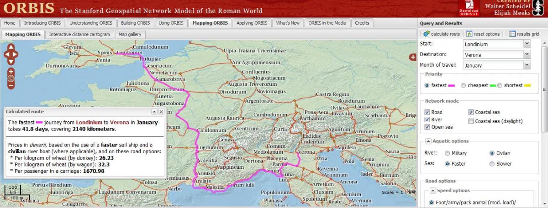Click Elijah Meeks creator name
The image size is (548, 208).
[512, 13]
